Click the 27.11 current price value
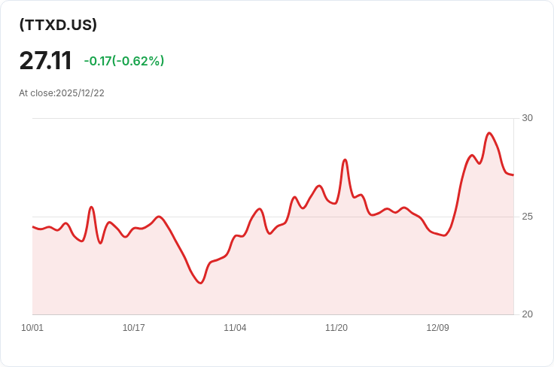554x367 pixels. 45,61
